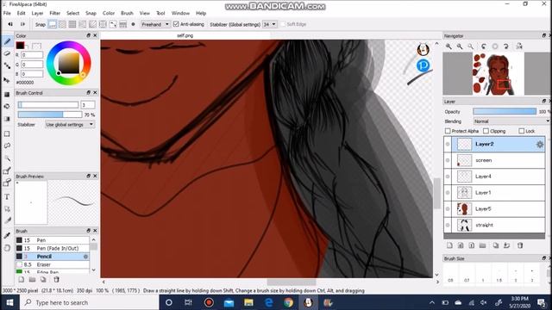Enable the Protect Alpha checkbox

pyautogui.click(x=448, y=131)
